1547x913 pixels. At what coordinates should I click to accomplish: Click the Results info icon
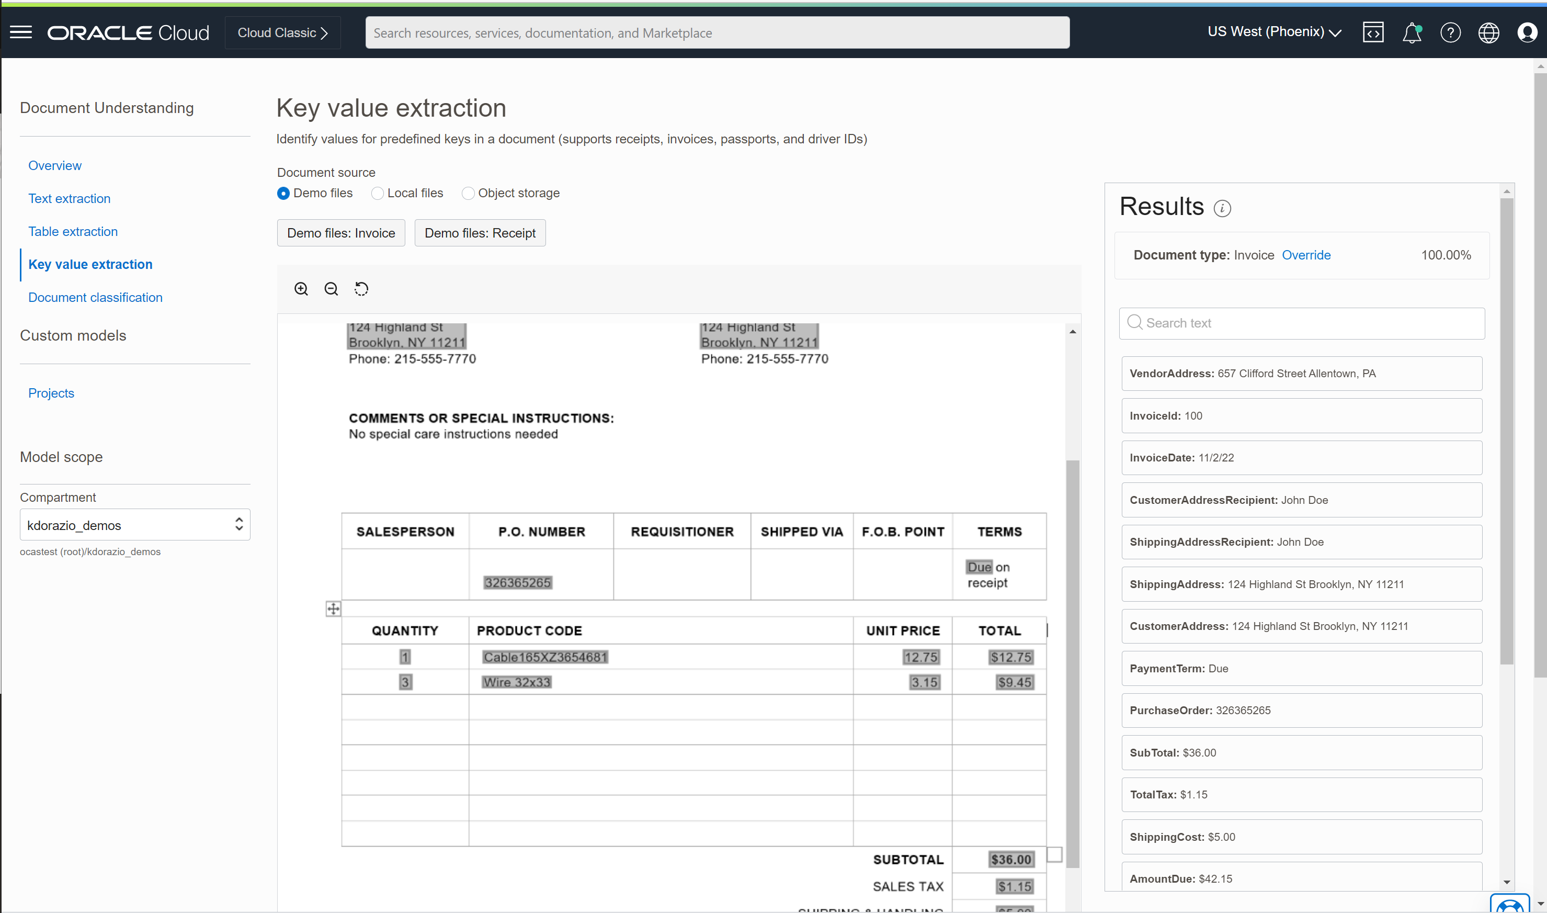pos(1222,209)
